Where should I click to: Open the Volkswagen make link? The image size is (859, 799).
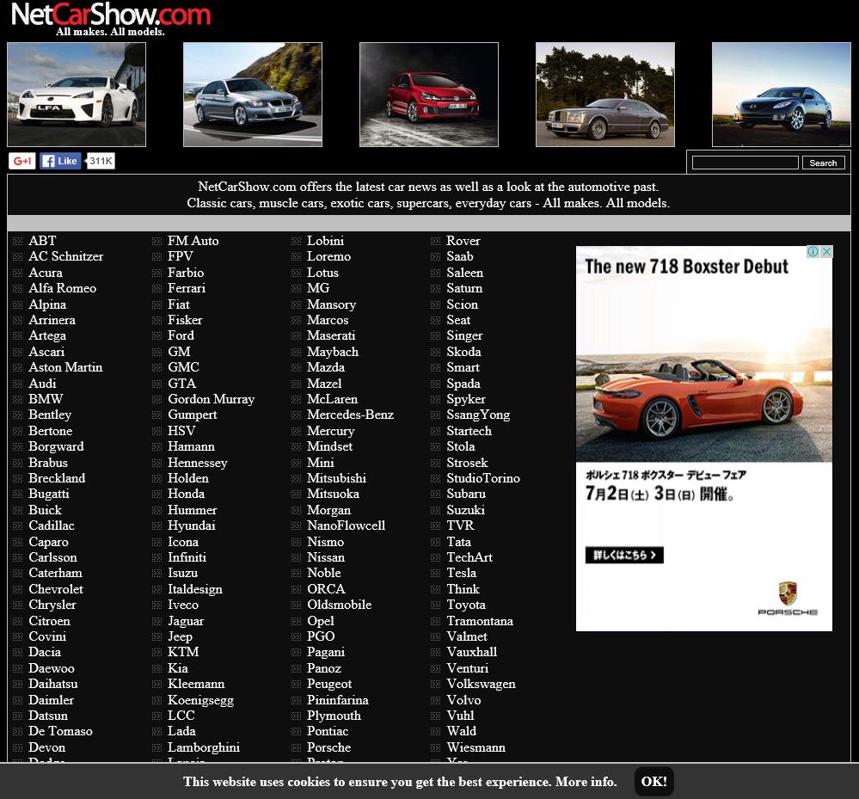coord(482,684)
